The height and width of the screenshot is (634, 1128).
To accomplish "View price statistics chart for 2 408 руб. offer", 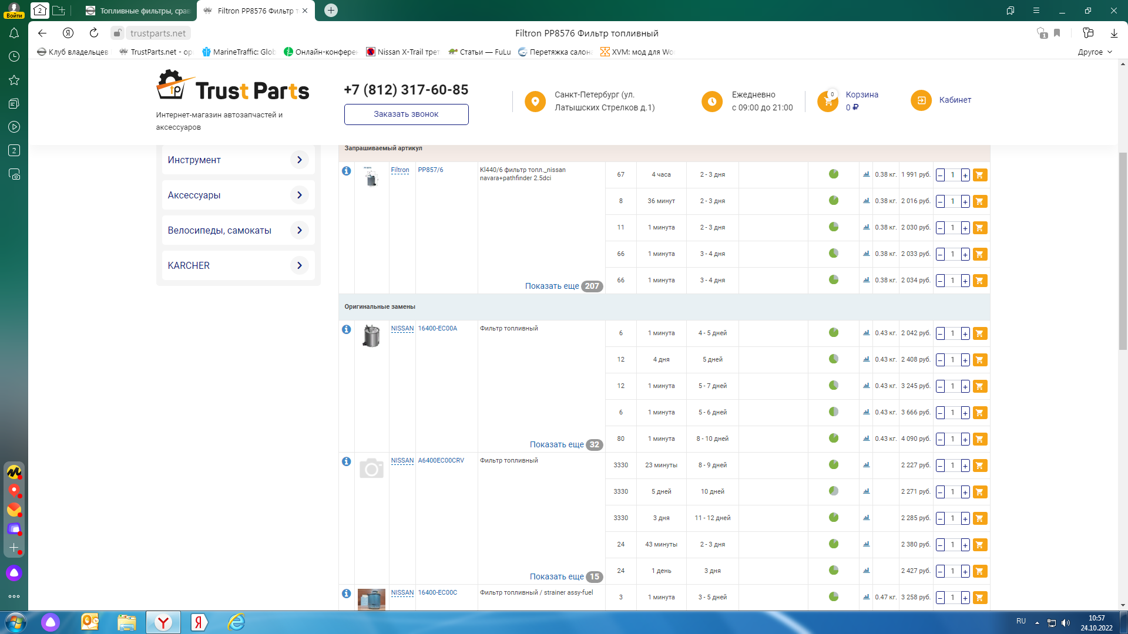I will 866,359.
